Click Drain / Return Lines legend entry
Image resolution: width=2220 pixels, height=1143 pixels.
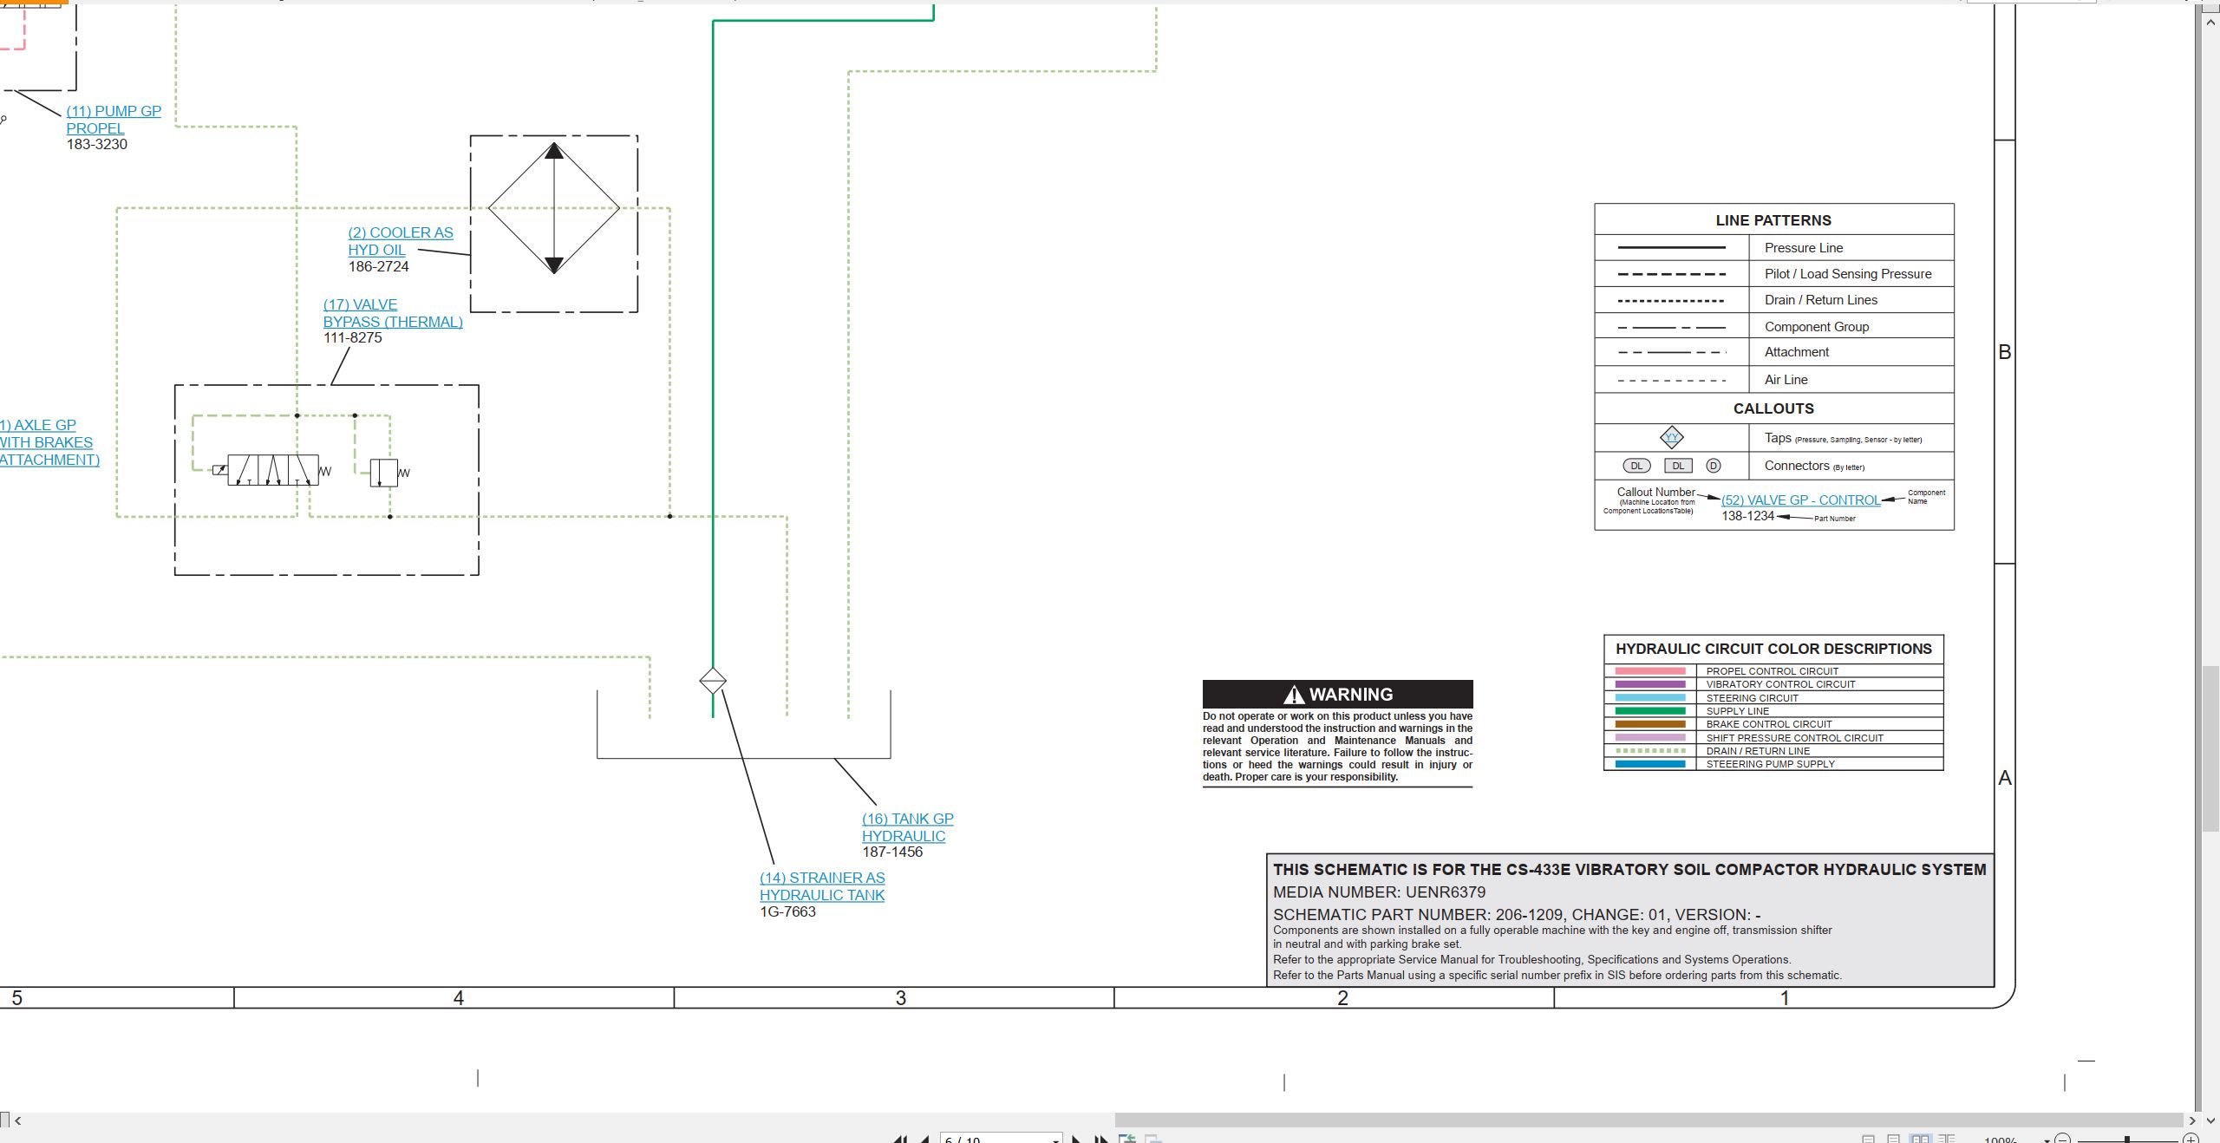[1773, 300]
